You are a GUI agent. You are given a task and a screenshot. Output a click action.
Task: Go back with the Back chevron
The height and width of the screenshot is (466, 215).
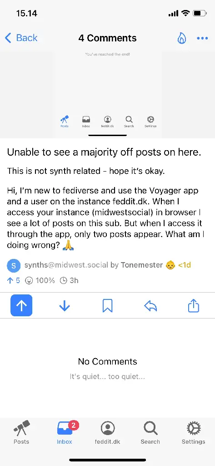pyautogui.click(x=21, y=38)
